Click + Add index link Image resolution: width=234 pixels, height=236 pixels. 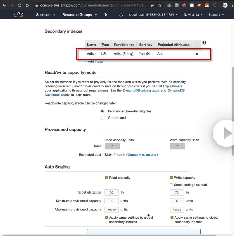(94, 62)
